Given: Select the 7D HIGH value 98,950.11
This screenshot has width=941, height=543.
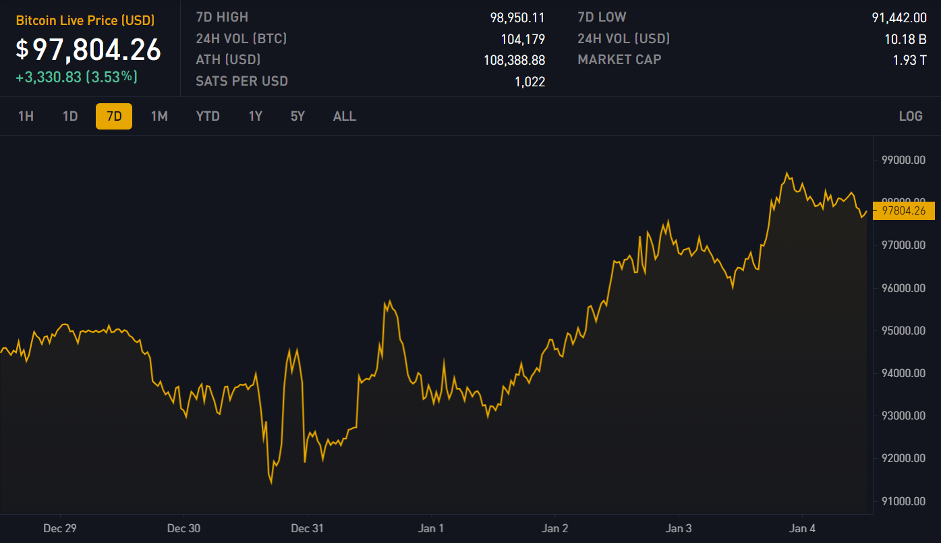Looking at the screenshot, I should [517, 18].
